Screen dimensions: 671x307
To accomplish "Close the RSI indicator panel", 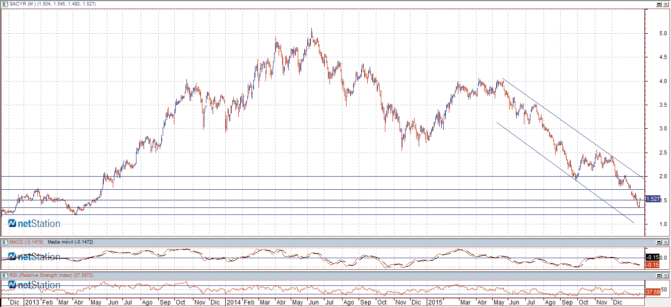I will click(666, 276).
